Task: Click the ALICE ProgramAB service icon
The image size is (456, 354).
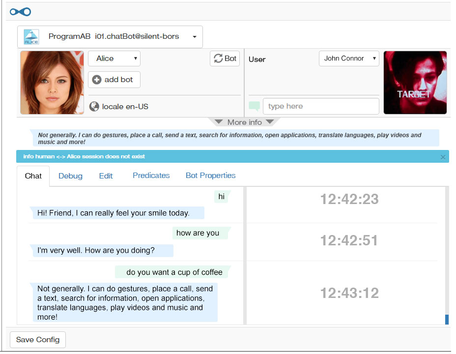Action: 31,37
